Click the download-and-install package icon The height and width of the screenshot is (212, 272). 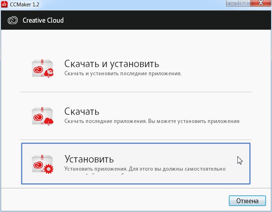[43, 69]
